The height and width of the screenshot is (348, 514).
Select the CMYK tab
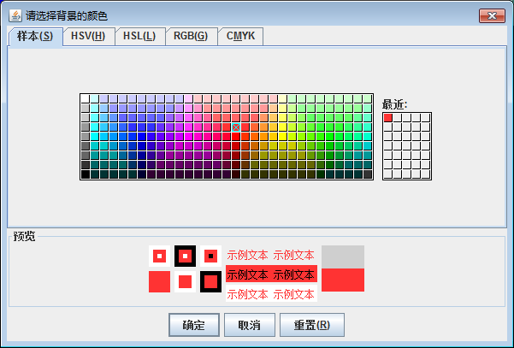240,36
